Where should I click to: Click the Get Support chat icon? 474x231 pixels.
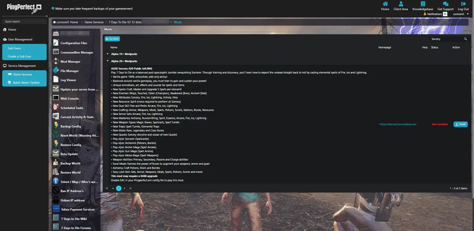click(x=445, y=4)
